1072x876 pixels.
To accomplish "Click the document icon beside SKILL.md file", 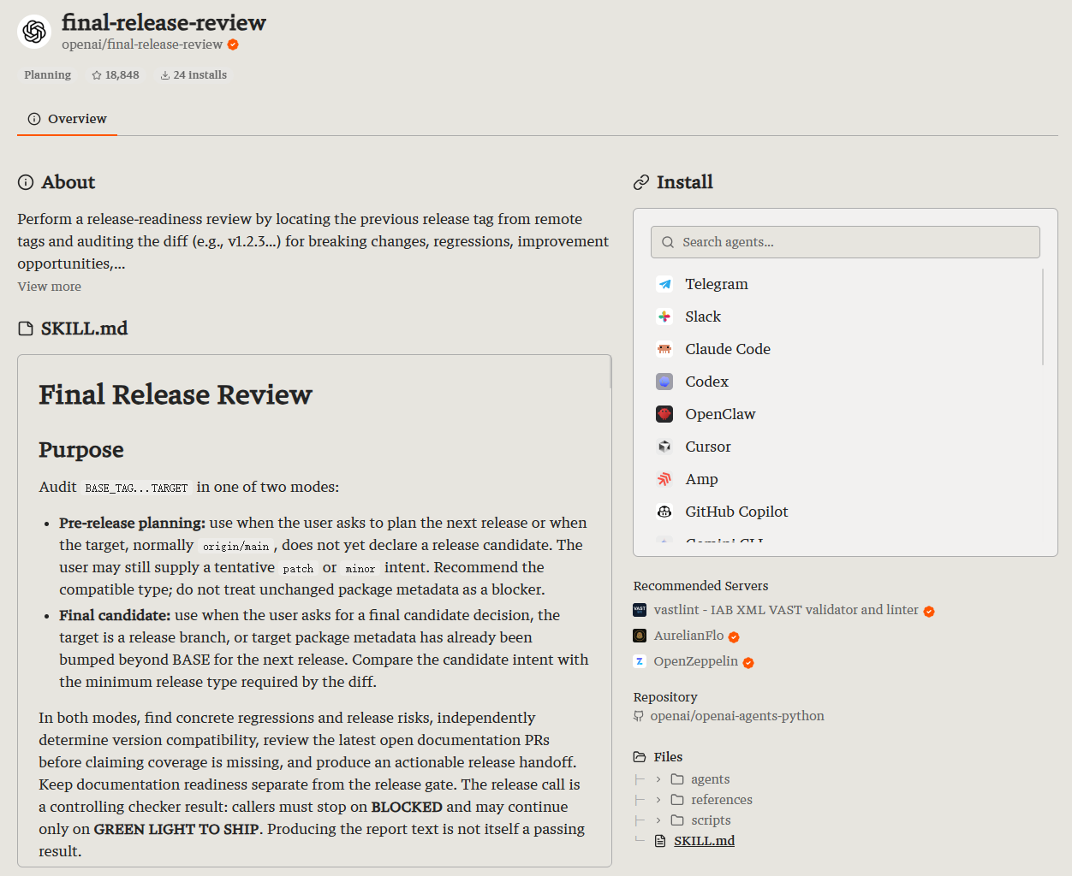I will (660, 841).
